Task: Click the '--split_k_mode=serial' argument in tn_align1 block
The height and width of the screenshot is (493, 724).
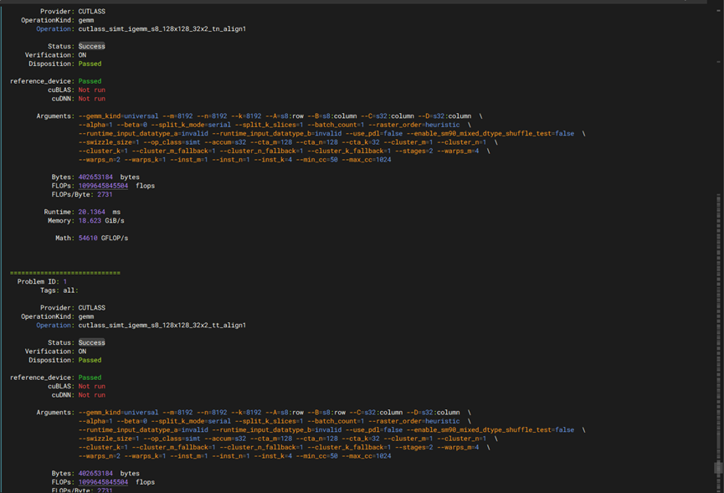Action: [x=191, y=125]
